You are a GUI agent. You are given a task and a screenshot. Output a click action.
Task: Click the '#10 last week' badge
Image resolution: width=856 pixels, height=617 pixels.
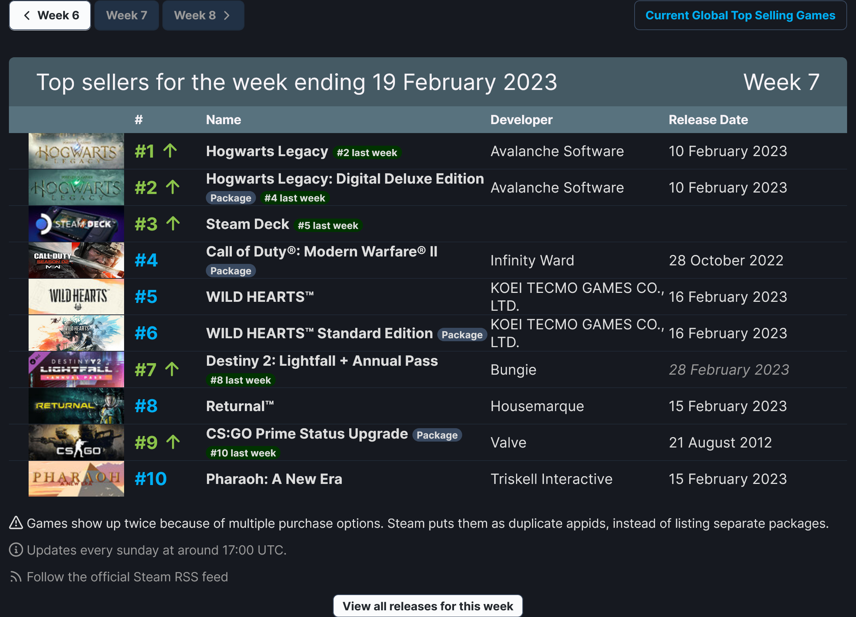coord(243,453)
